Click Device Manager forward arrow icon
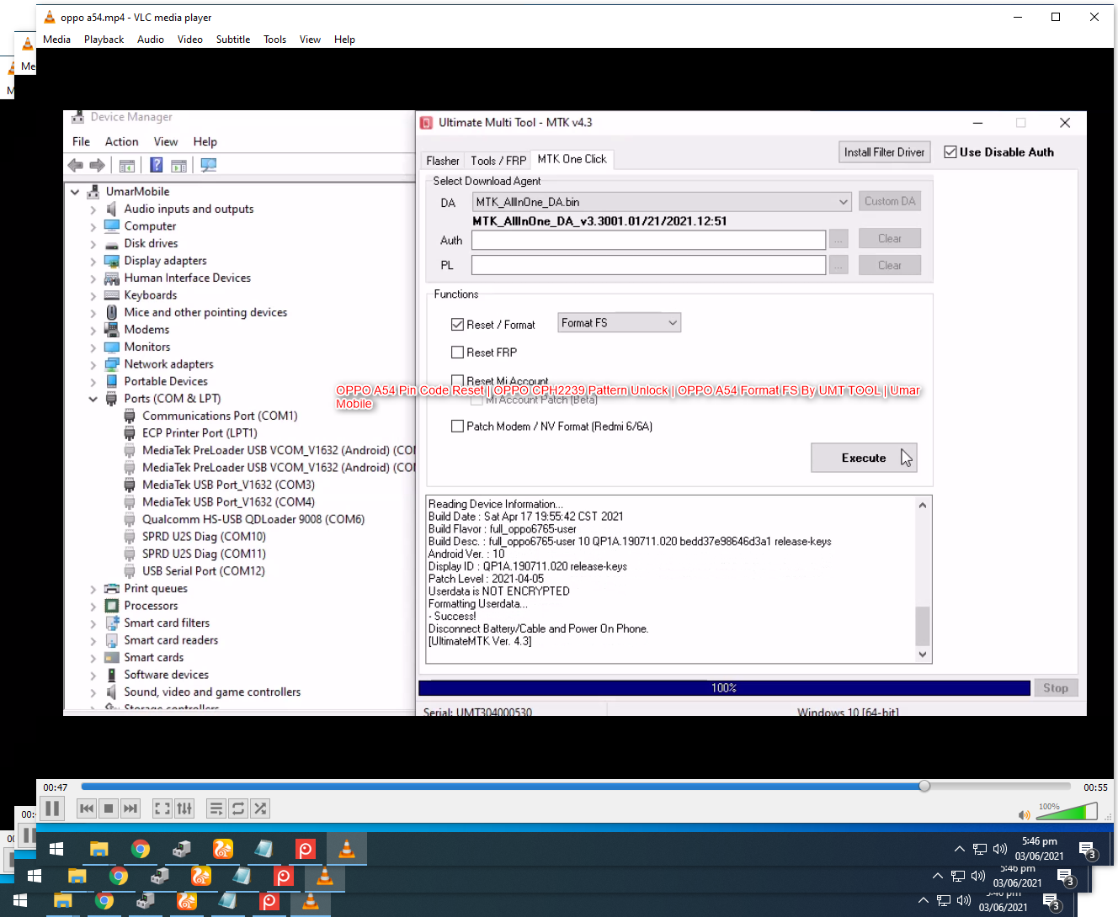This screenshot has height=917, width=1118. pos(97,165)
